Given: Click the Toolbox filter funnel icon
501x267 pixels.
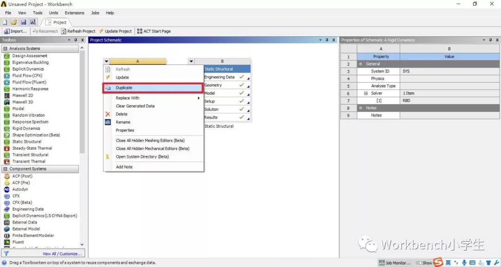Looking at the screenshot, I should click(x=6, y=254).
